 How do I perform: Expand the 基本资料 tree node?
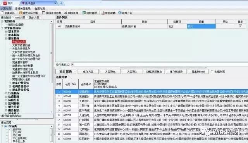(6, 31)
